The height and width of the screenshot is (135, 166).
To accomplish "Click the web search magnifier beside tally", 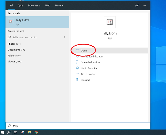I will 9,37.
